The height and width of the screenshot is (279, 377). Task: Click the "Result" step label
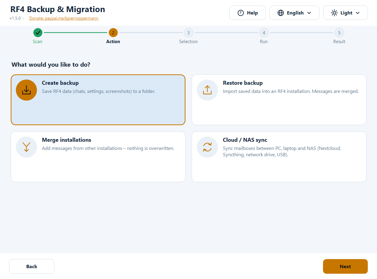coord(339,42)
